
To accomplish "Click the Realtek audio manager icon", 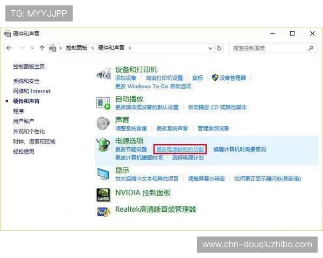I will point(103,211).
